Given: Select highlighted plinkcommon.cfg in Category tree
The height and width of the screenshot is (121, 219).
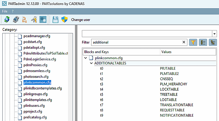Looking at the screenshot, I should [37, 83].
